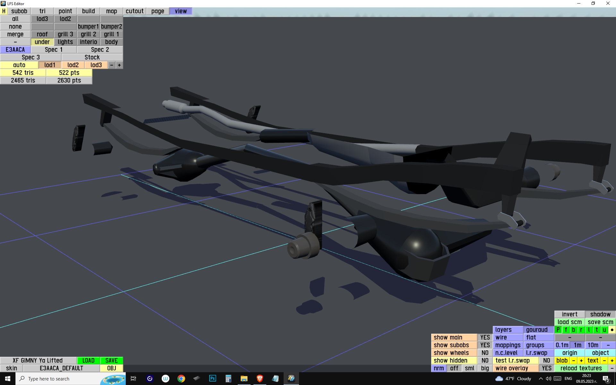Click the Chrome icon in the taskbar
The height and width of the screenshot is (385, 616).
click(x=181, y=379)
